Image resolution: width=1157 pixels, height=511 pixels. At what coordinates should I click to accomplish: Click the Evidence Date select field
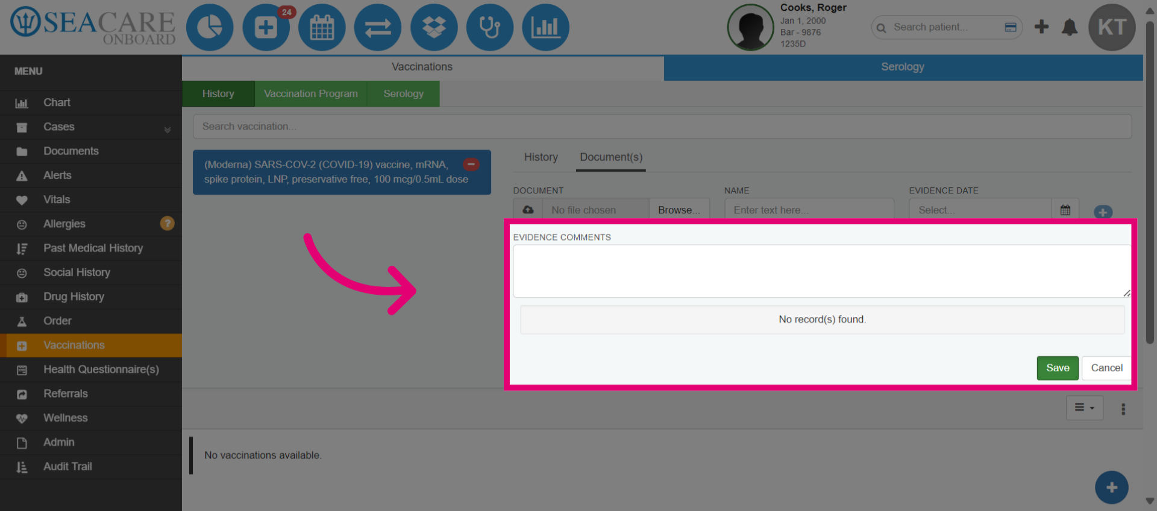pyautogui.click(x=981, y=210)
